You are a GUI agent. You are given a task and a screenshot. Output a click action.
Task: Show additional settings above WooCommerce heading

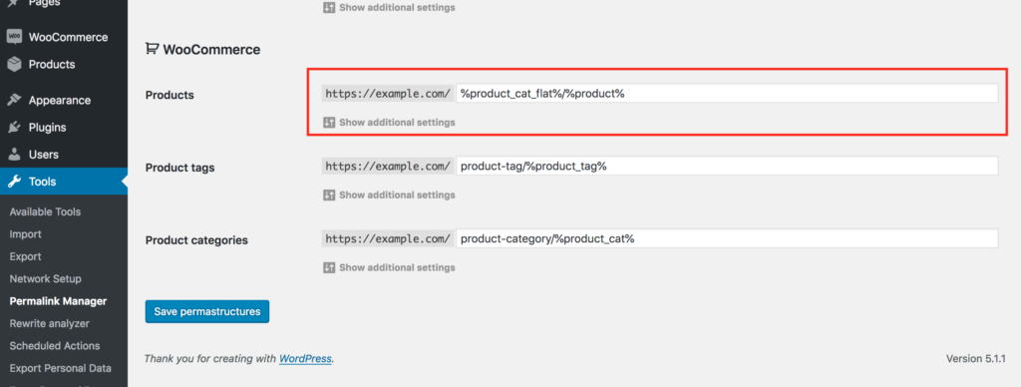[397, 8]
